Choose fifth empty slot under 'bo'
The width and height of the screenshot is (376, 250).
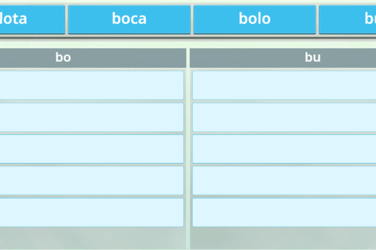[x=92, y=212]
